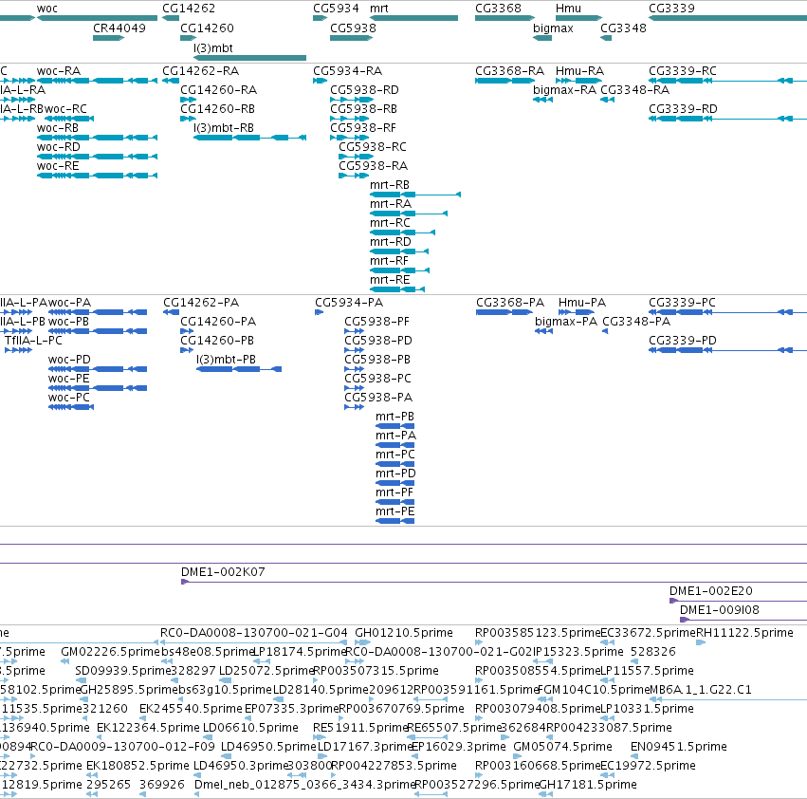
Task: Open the CG3339 gene label
Action: pos(671,9)
